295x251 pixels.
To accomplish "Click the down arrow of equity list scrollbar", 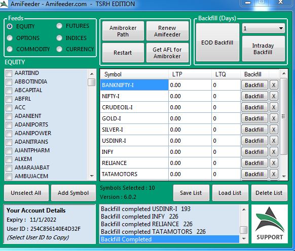I will click(x=92, y=176).
